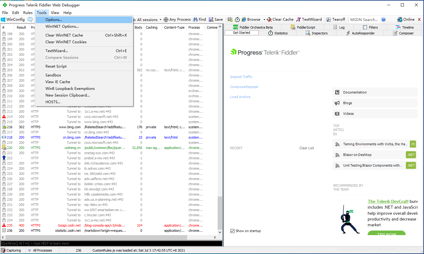Open the View menu

pos(55,13)
